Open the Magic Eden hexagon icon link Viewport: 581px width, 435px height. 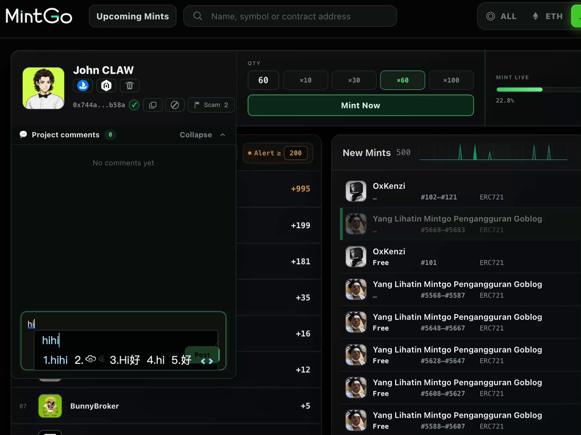click(x=106, y=86)
